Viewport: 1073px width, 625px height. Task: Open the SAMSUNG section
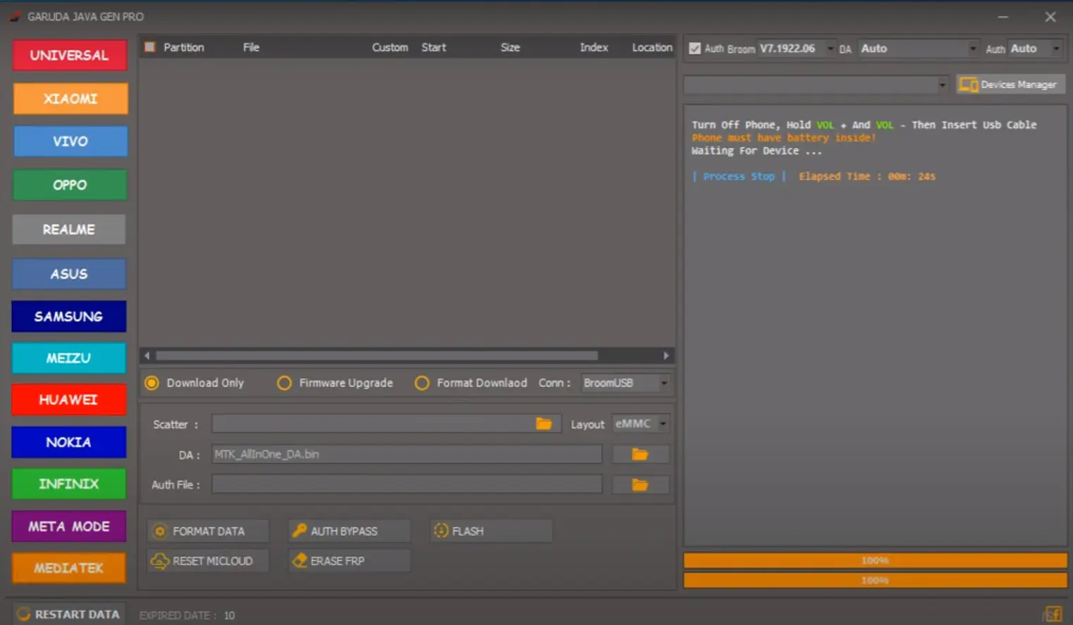[x=69, y=317]
